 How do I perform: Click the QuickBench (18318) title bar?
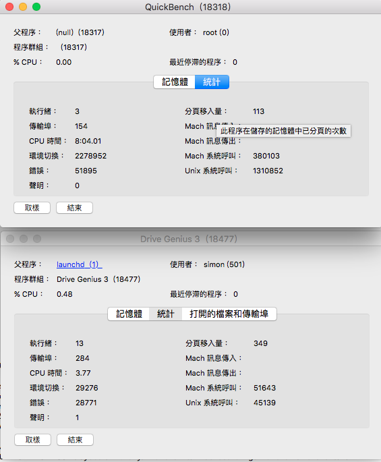(188, 7)
